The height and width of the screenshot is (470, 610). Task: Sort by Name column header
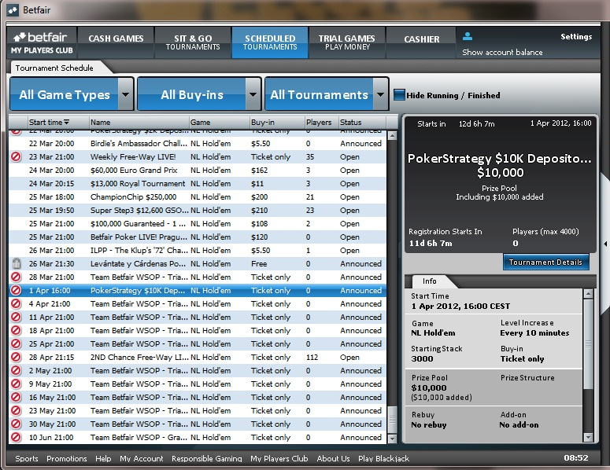click(x=139, y=123)
